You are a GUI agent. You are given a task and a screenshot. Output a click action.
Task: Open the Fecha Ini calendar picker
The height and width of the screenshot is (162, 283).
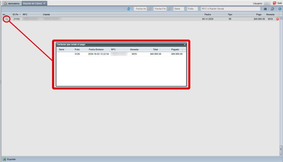tap(149, 8)
